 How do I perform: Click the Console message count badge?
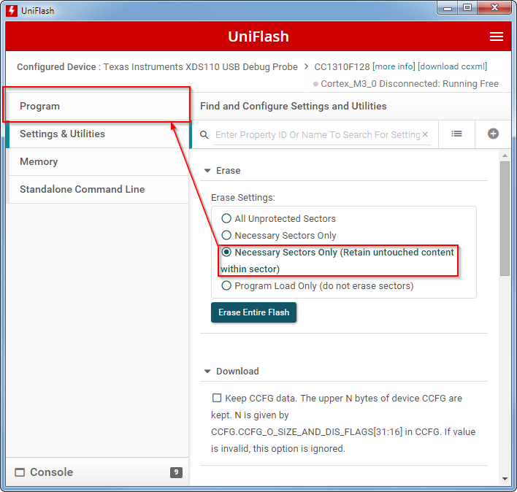pyautogui.click(x=176, y=472)
